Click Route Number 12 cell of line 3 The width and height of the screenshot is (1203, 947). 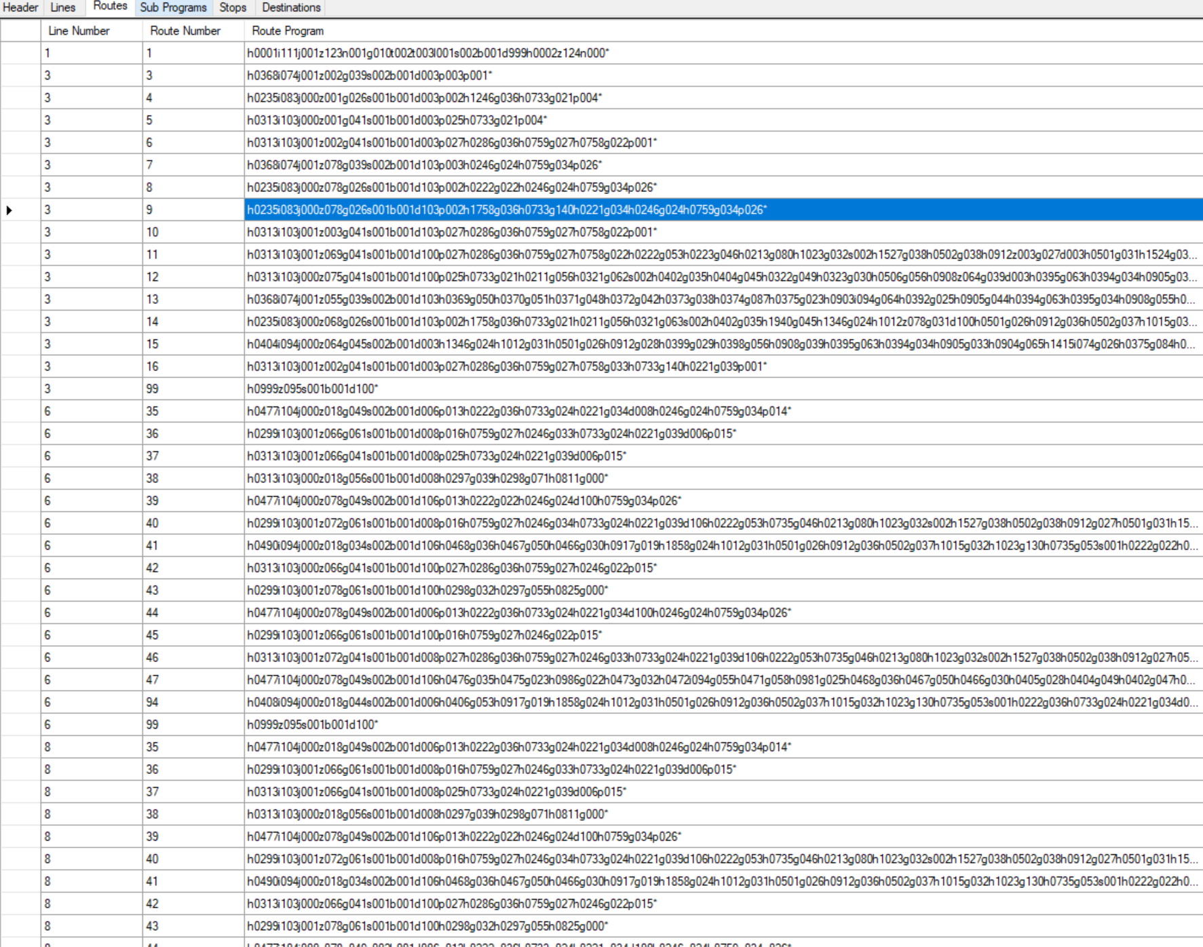[193, 277]
